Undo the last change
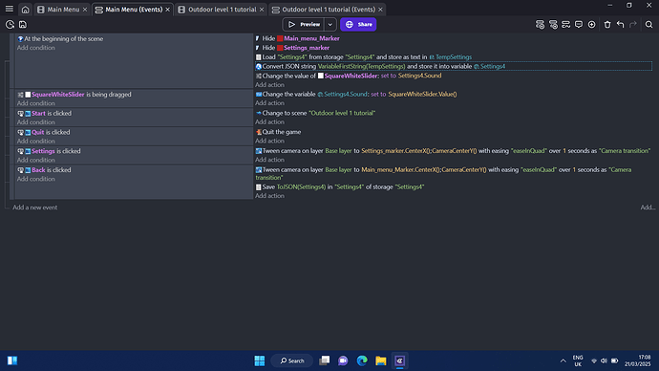Image resolution: width=659 pixels, height=371 pixels. coord(621,25)
